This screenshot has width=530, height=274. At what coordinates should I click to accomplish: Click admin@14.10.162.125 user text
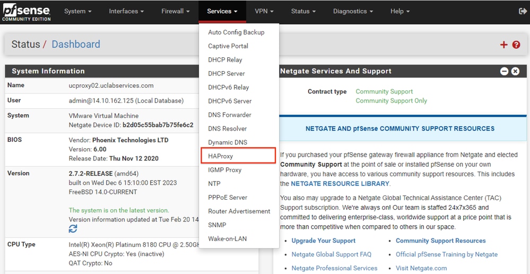tap(126, 100)
